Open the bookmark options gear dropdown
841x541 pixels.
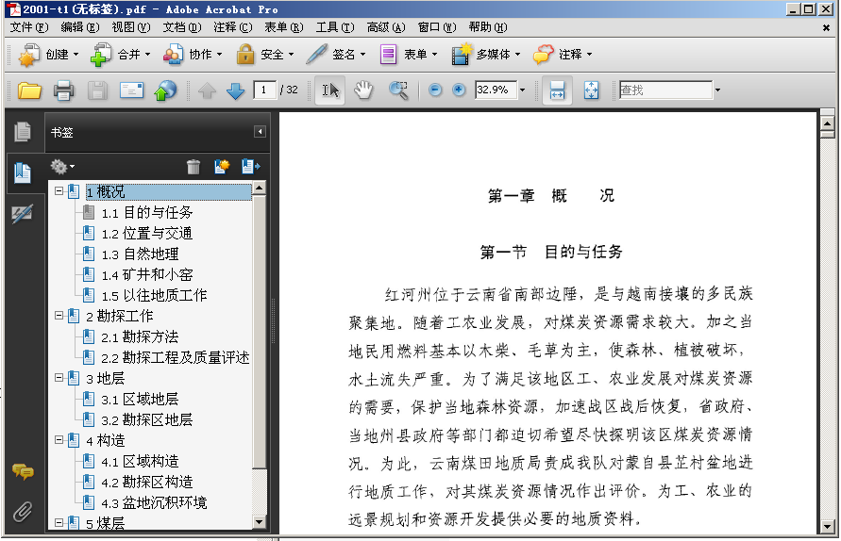(x=62, y=167)
